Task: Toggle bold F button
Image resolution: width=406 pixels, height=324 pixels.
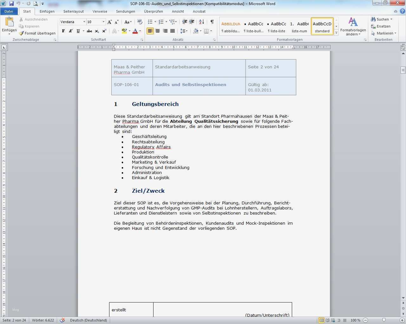Action: (63, 31)
